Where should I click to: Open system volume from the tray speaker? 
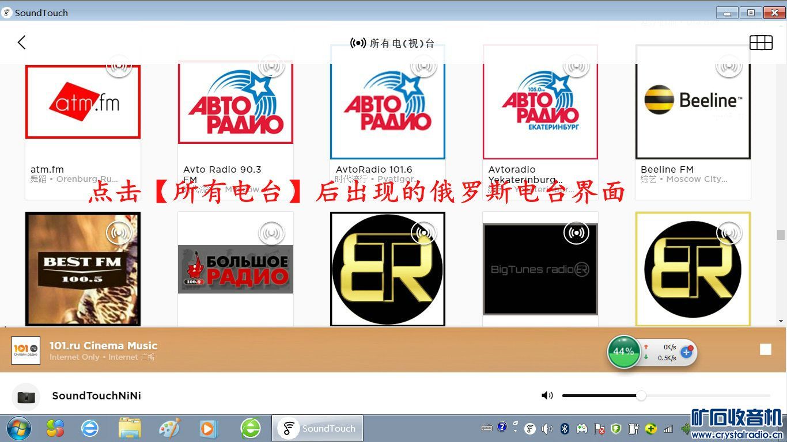click(x=547, y=429)
